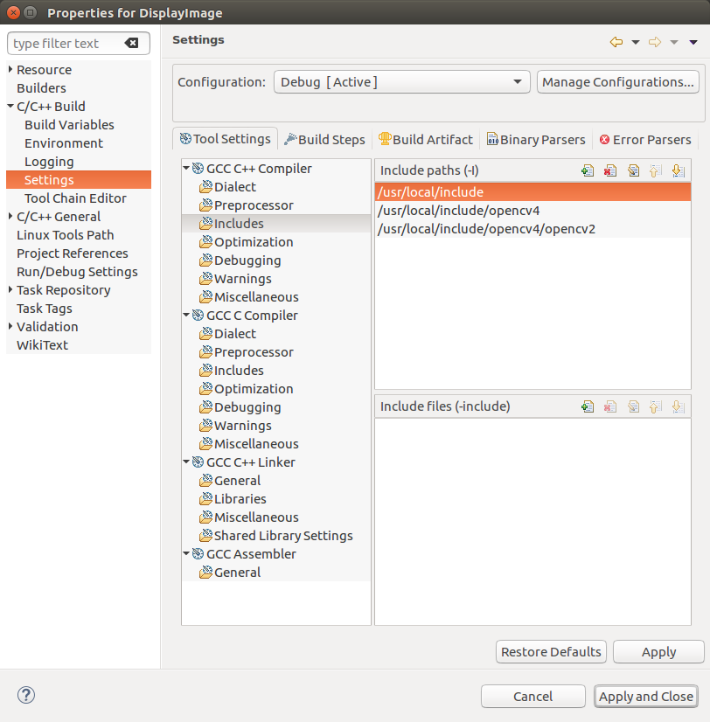Image resolution: width=710 pixels, height=722 pixels.
Task: Switch to the Build Steps tab
Action: click(x=324, y=140)
